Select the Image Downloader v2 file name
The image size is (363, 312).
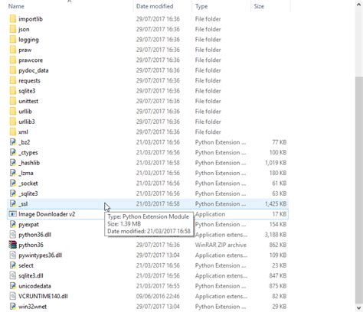(47, 214)
